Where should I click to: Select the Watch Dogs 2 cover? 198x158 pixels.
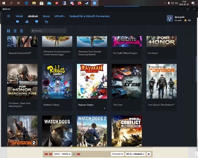[92, 131]
